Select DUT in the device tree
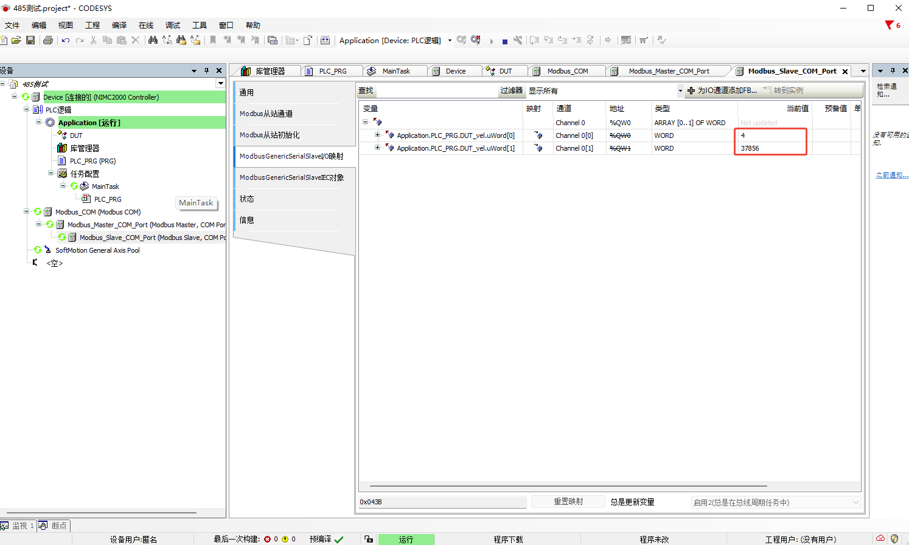The image size is (909, 545). (x=76, y=135)
